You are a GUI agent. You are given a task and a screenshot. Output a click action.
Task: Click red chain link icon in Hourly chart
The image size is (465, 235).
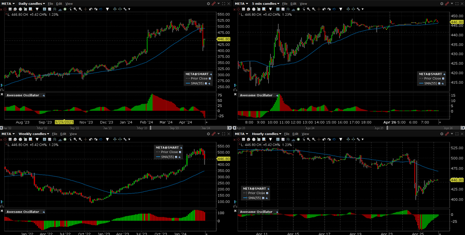tap(446, 134)
